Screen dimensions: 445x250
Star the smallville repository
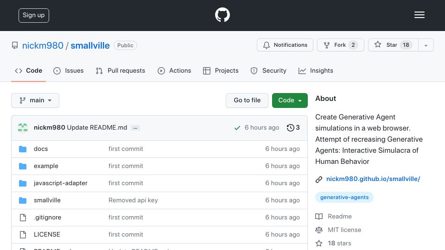point(393,45)
